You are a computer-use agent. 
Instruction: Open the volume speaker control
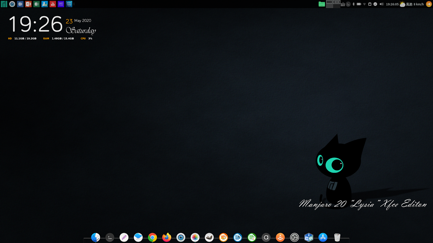click(x=382, y=4)
